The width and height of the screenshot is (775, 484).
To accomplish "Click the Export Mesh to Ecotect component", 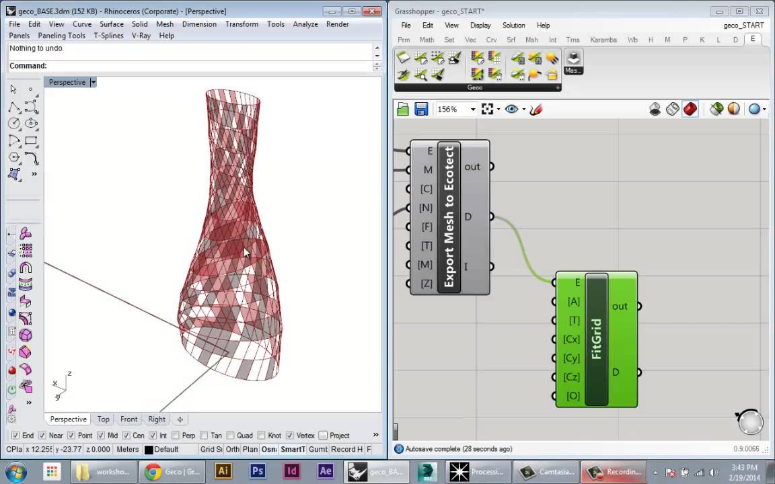I will tap(449, 217).
